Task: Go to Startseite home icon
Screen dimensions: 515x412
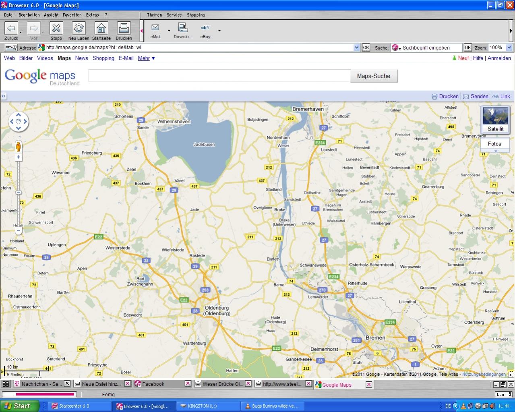Action: pyautogui.click(x=101, y=28)
